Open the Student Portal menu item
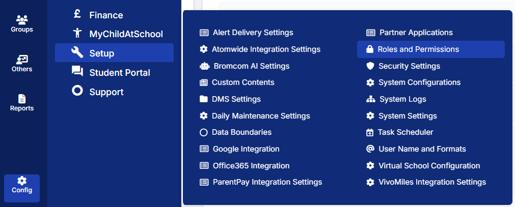Viewport: 515px width, 207px height. [120, 73]
